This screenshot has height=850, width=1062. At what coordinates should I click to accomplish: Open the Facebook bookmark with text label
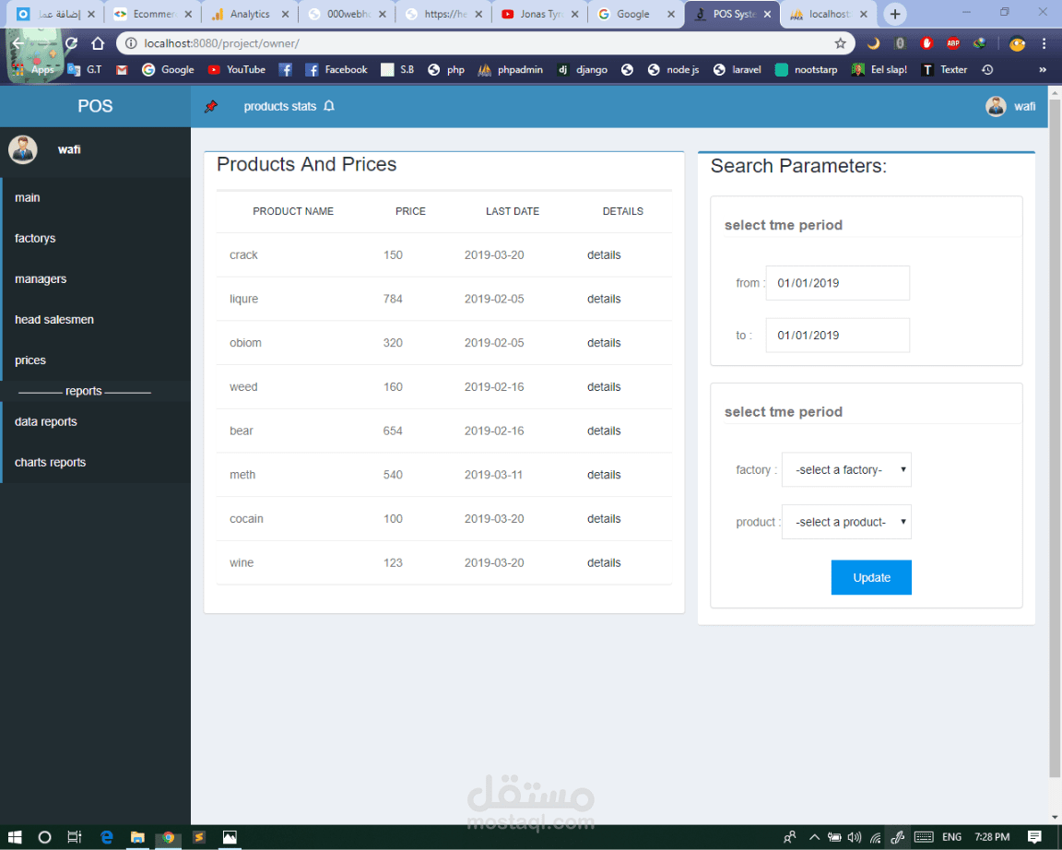(336, 70)
